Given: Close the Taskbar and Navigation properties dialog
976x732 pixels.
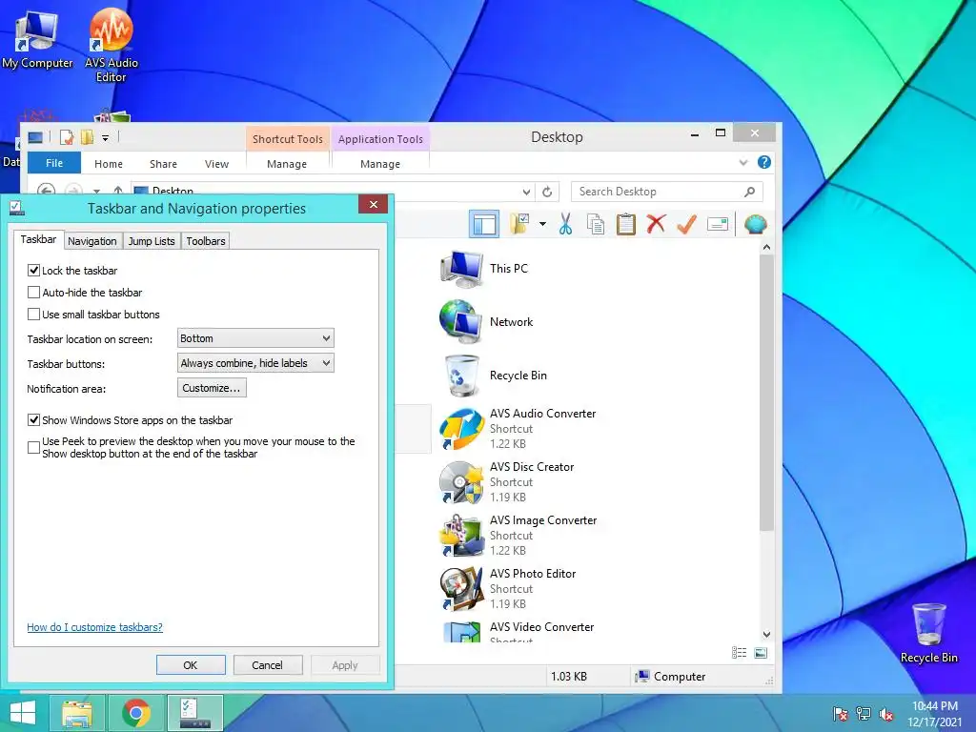Looking at the screenshot, I should (373, 204).
